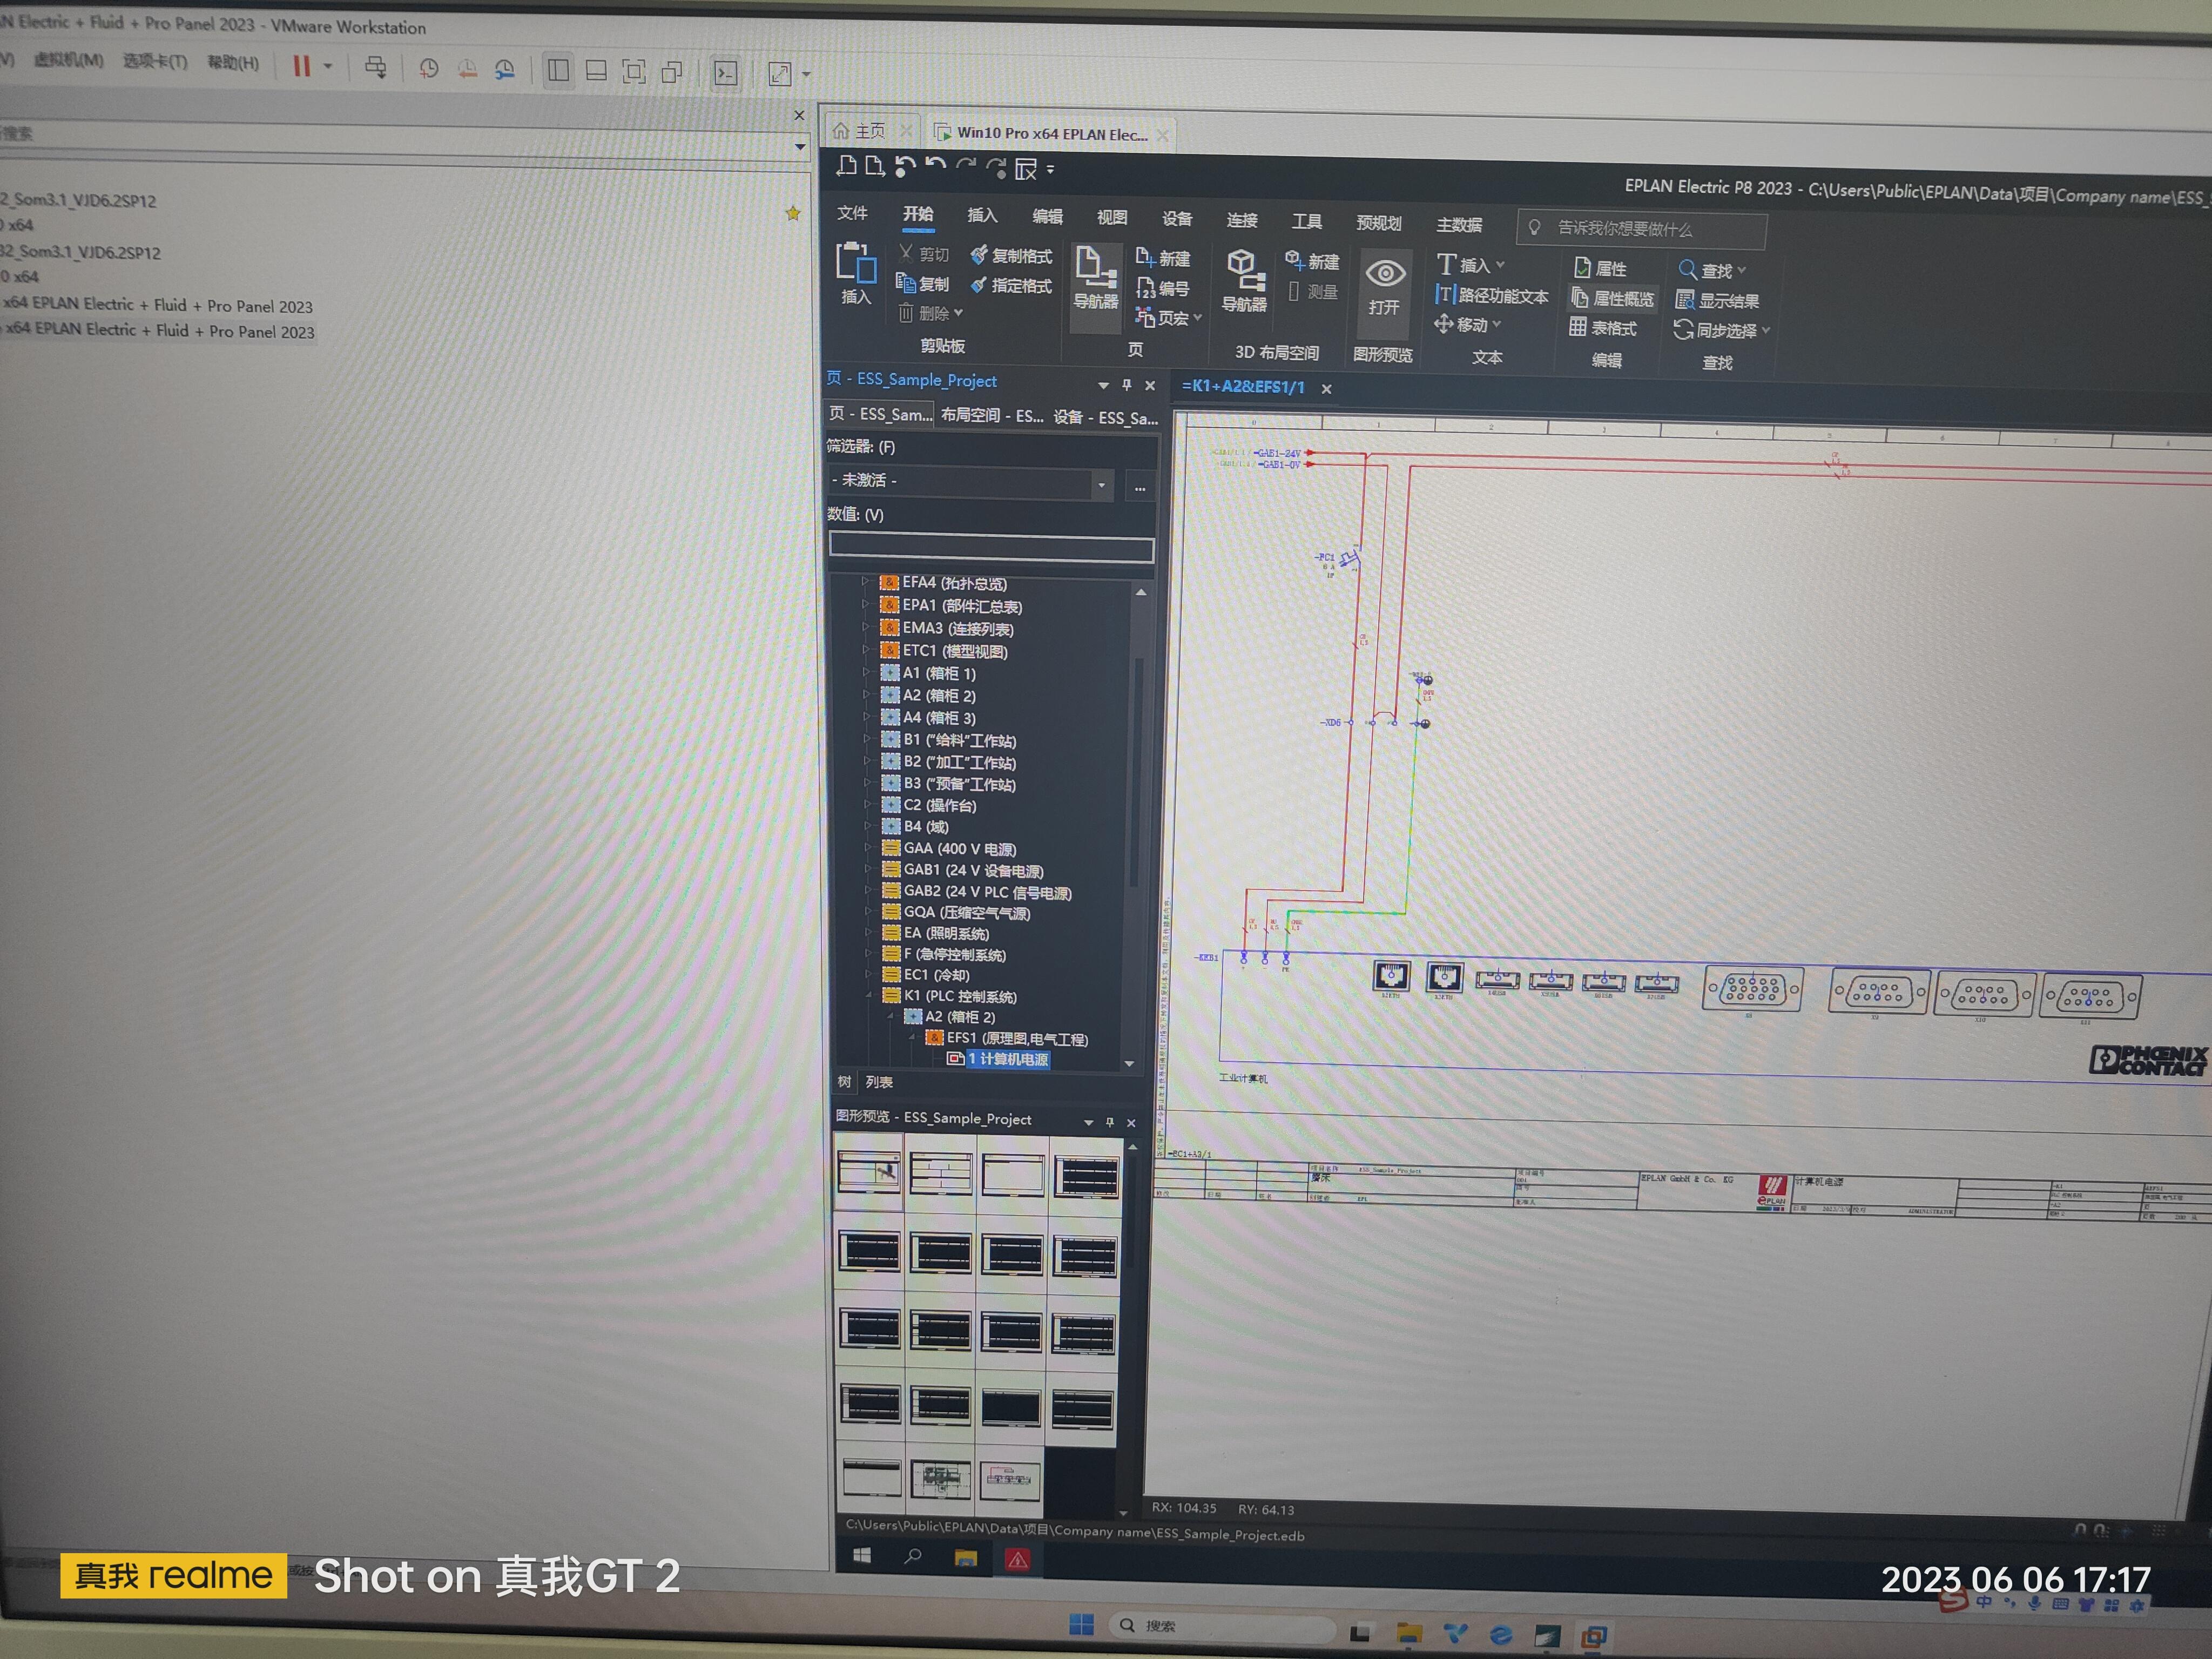Select first thumbnail in graphical preview
Screen dimensions: 2212x1659
(868, 1173)
